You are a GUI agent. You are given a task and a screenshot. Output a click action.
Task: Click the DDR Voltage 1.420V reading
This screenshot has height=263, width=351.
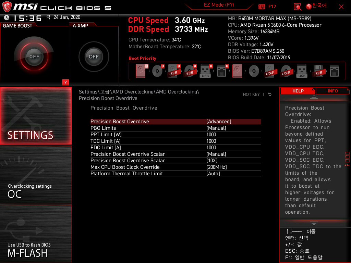(x=251, y=45)
